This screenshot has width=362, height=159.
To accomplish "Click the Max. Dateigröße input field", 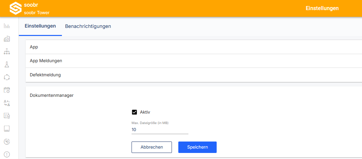I will tap(160, 130).
